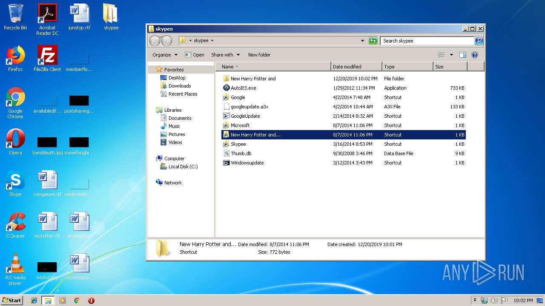
Task: Launch VLC media player shortcut
Action: click(x=15, y=269)
